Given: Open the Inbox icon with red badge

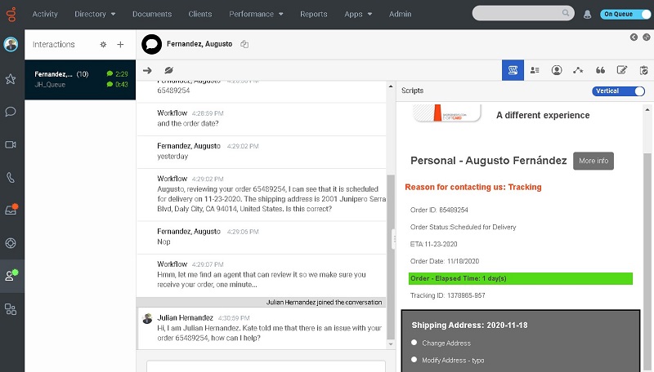Looking at the screenshot, I should (x=11, y=210).
